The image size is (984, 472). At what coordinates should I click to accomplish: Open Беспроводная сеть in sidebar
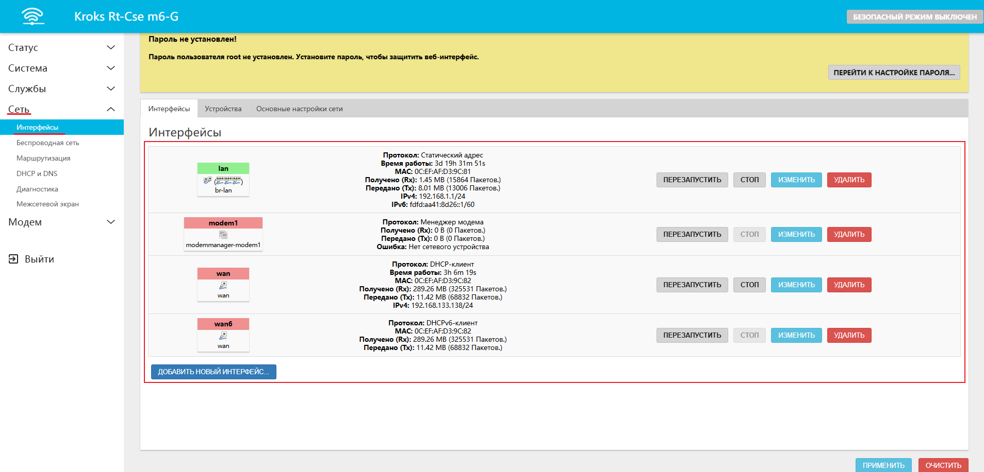coord(47,143)
